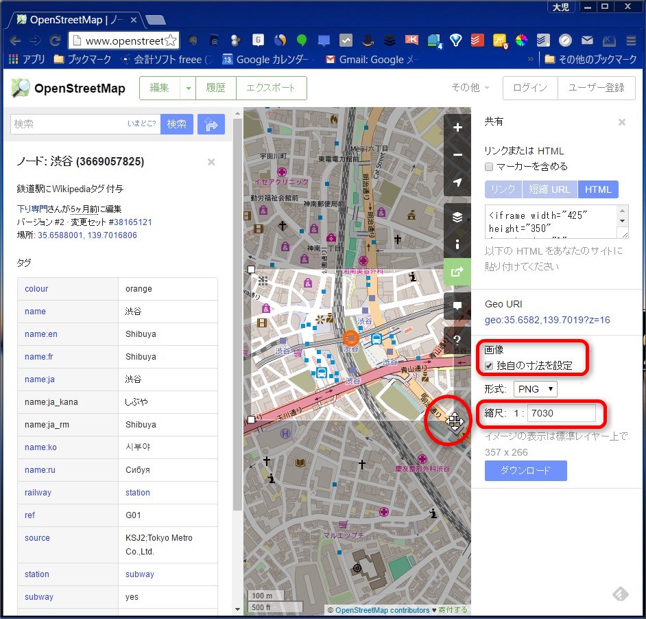
Task: Click the mail envelope extension icon
Action: (x=587, y=40)
